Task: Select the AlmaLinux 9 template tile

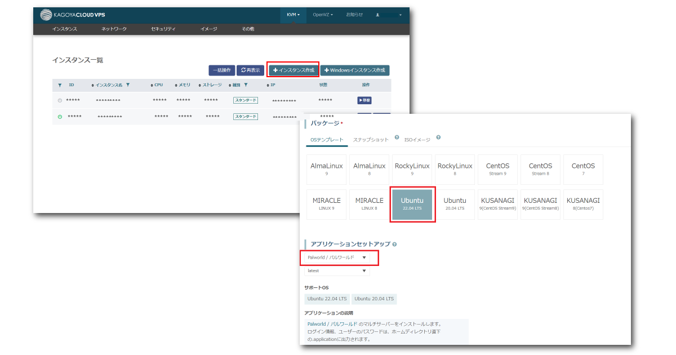Action: click(x=326, y=169)
